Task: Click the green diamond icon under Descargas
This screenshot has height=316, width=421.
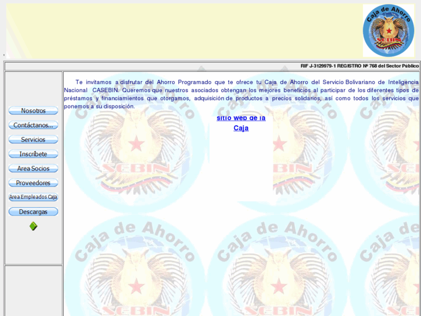Action: pos(34,226)
